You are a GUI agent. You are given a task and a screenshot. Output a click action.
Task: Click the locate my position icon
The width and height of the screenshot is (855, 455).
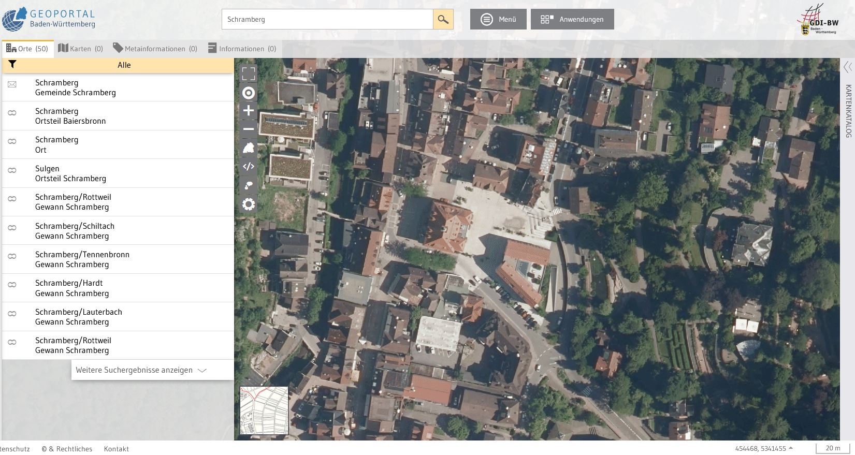pos(249,93)
